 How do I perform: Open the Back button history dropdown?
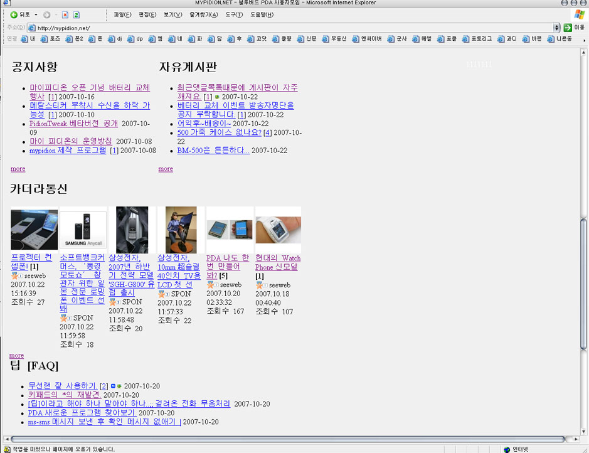36,14
